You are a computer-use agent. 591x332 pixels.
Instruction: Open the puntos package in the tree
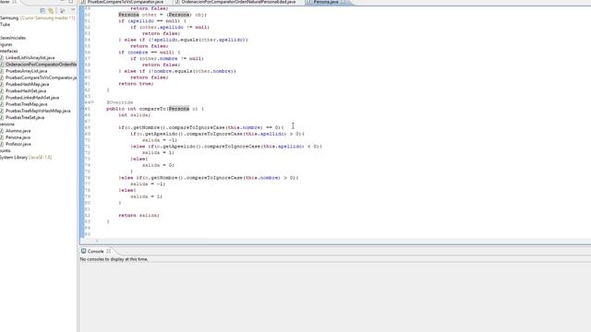pos(6,150)
